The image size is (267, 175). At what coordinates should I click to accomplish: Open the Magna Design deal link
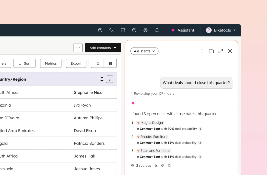click(x=150, y=123)
